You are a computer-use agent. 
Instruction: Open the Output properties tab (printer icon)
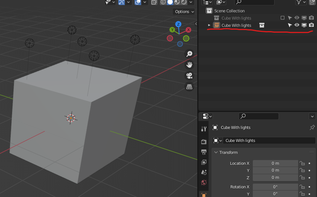pyautogui.click(x=204, y=152)
